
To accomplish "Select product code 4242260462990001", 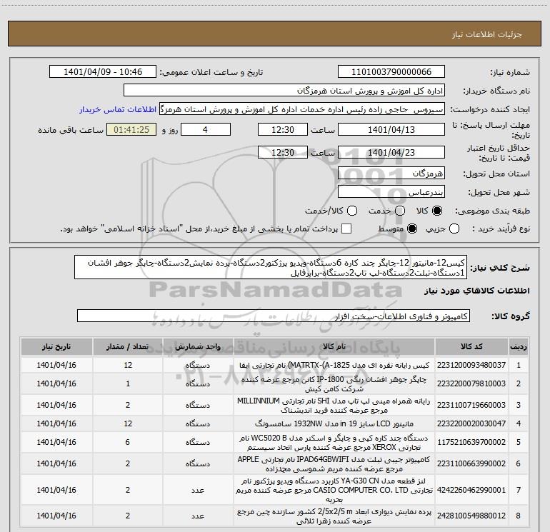I will point(471,490).
